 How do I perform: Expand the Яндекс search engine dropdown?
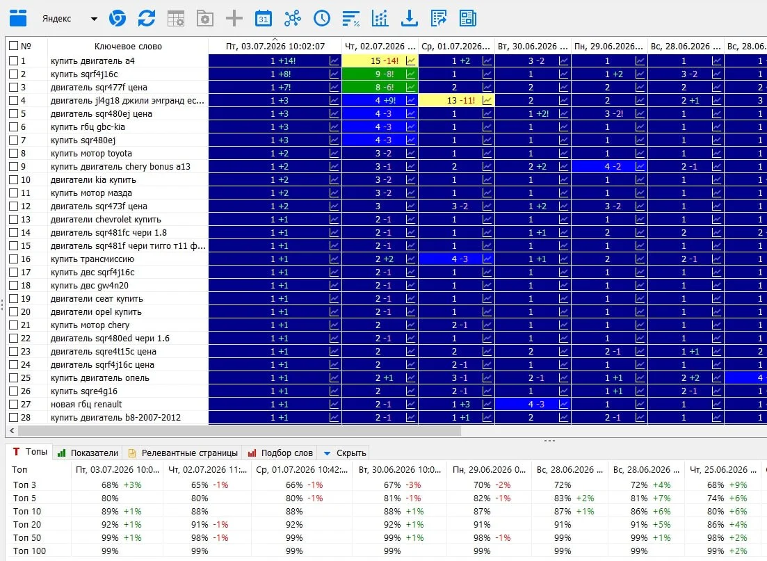(94, 19)
